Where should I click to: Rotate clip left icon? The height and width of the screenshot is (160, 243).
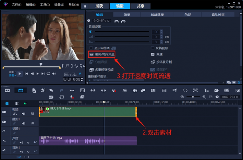click(x=116, y=21)
